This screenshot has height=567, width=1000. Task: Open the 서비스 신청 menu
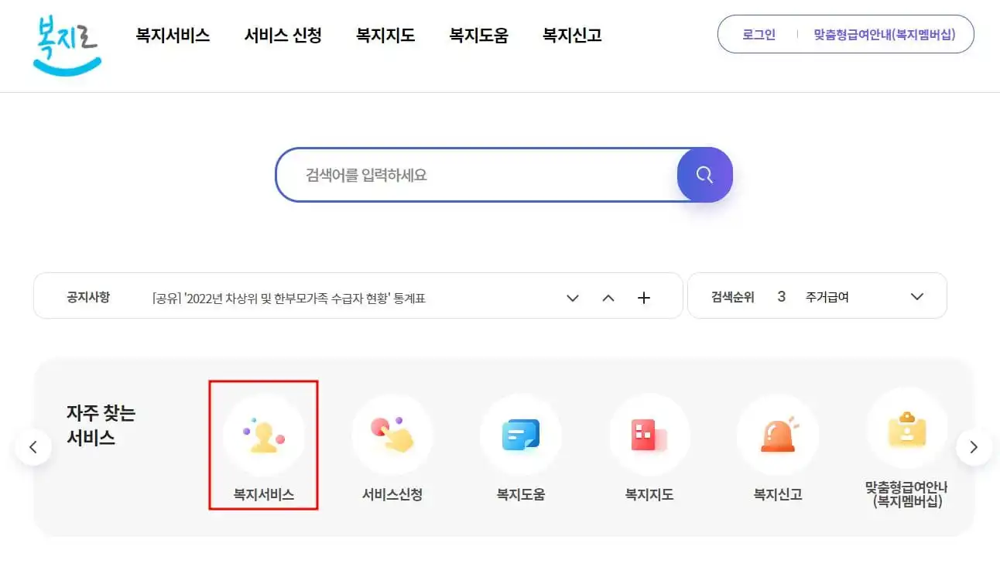coord(283,35)
